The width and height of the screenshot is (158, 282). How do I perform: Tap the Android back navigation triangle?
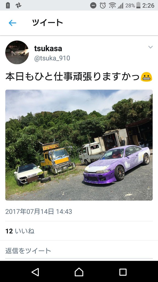[x=35, y=272]
